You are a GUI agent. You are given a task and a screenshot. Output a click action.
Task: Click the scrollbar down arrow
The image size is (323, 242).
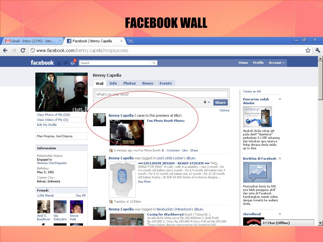coord(320,223)
